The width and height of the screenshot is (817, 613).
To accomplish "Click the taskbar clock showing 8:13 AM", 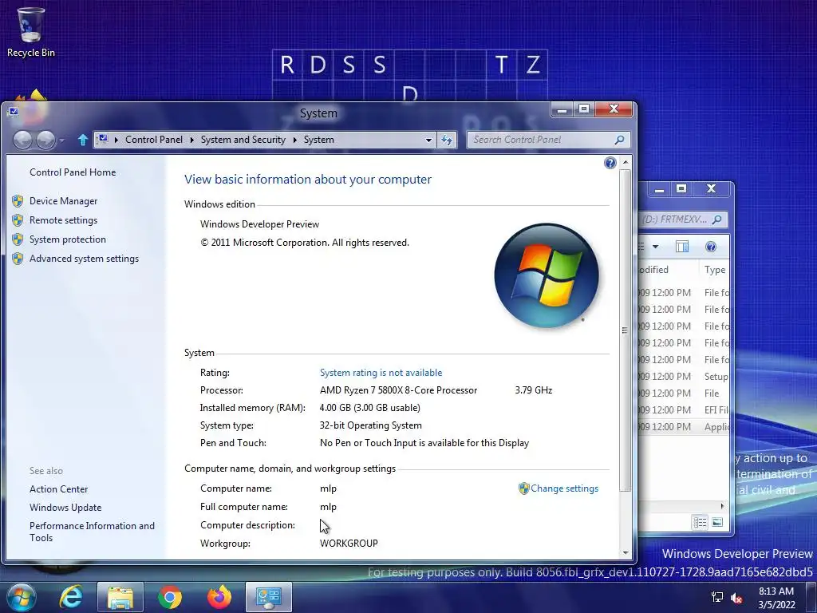I will tap(776, 598).
